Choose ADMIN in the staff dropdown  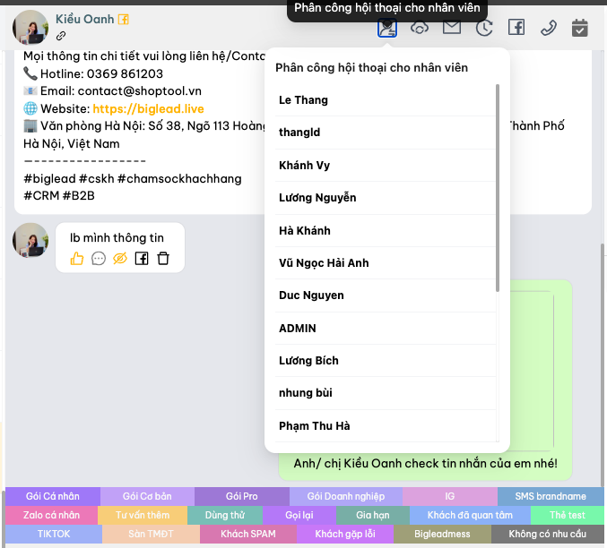298,328
